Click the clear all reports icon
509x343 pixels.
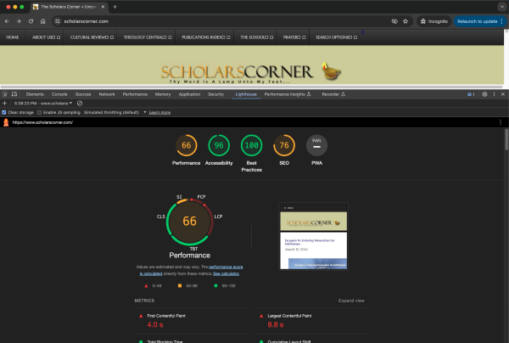tap(80, 104)
